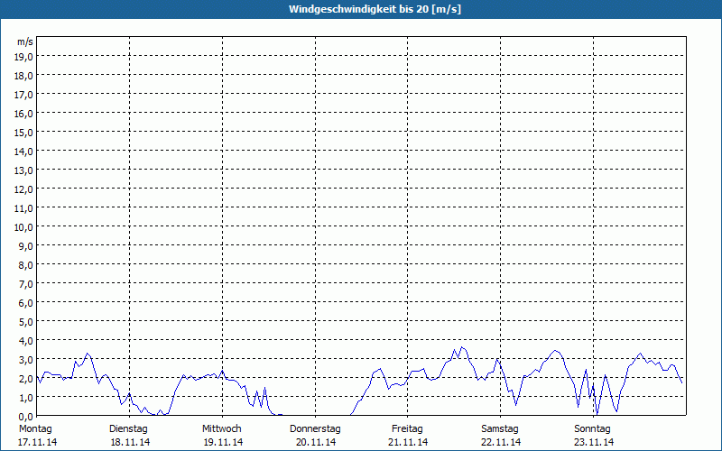Click the 9,0 axis value
This screenshot has width=722, height=451.
(25, 245)
